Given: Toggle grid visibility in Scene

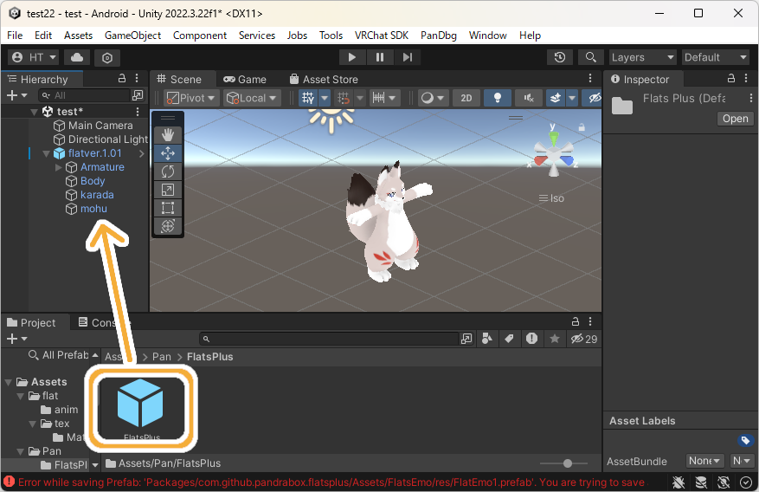Looking at the screenshot, I should (x=308, y=98).
